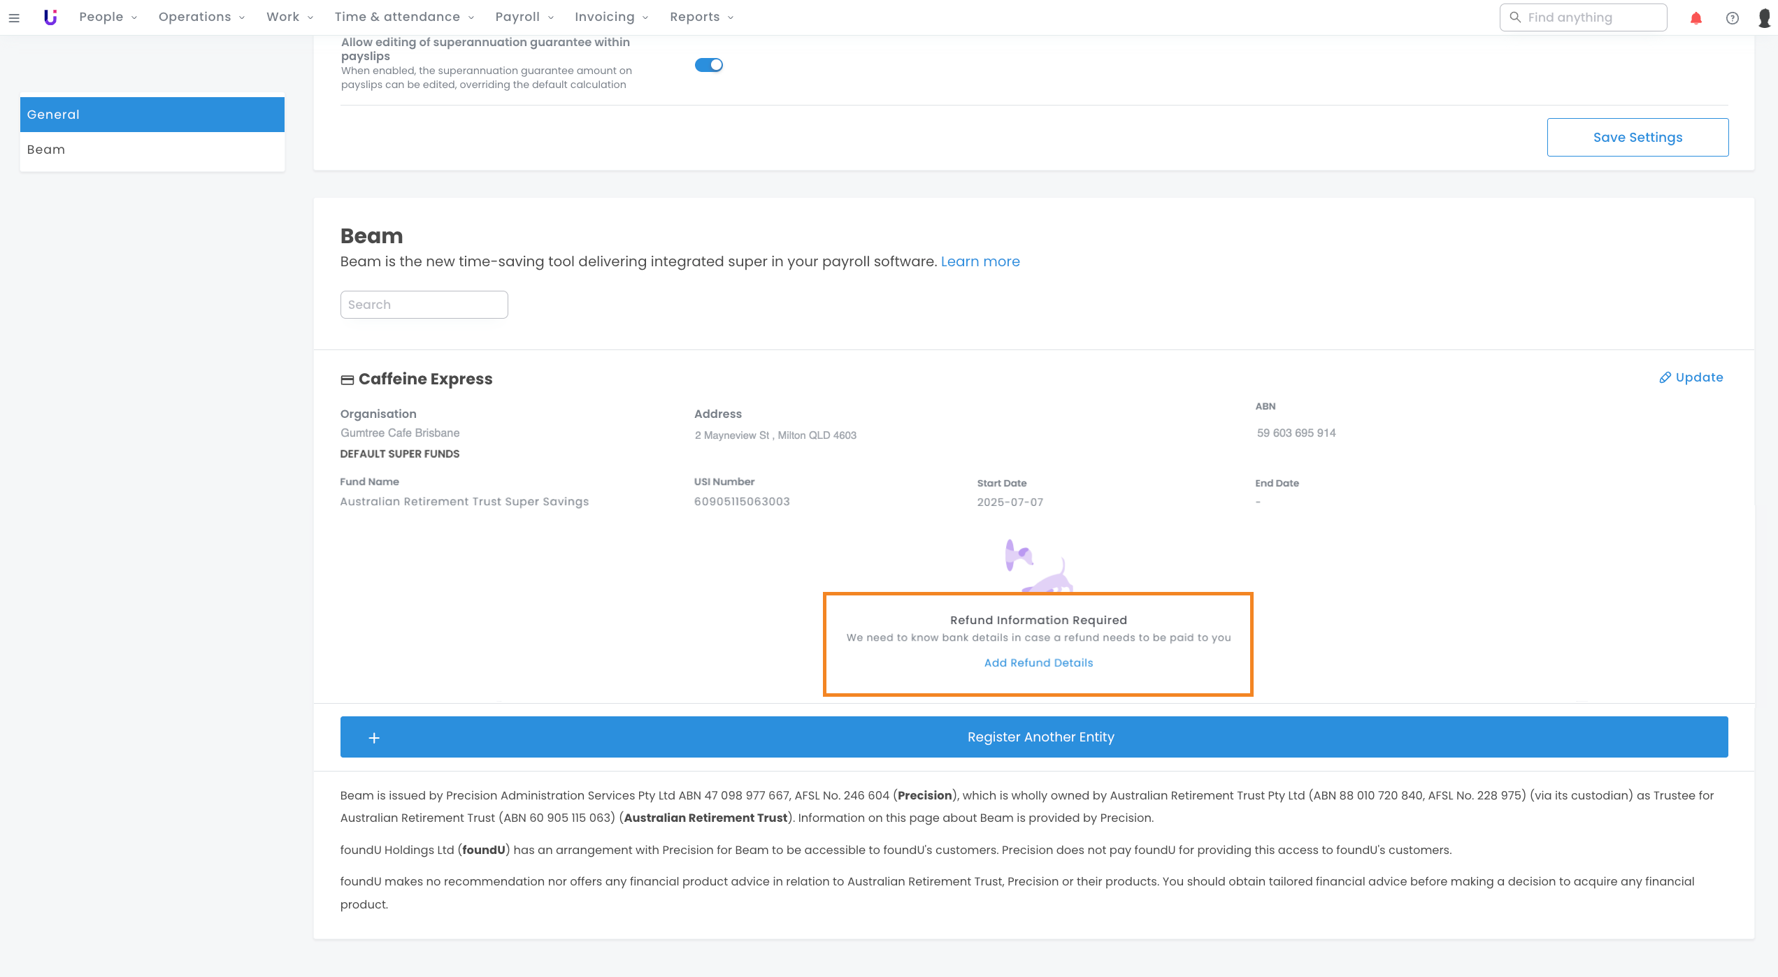
Task: Open the notifications bell icon
Action: click(x=1695, y=18)
